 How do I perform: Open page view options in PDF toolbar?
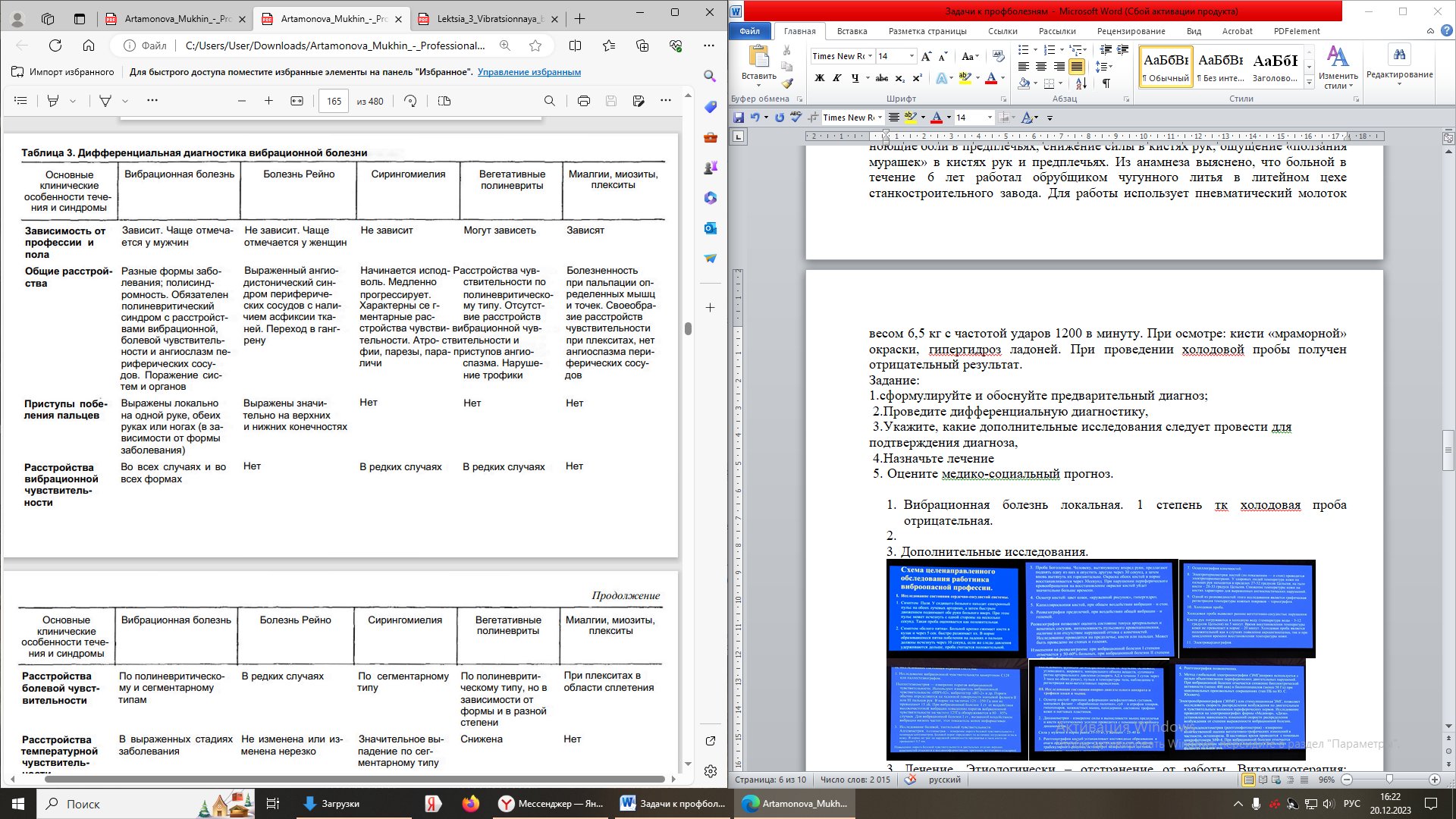(x=444, y=100)
